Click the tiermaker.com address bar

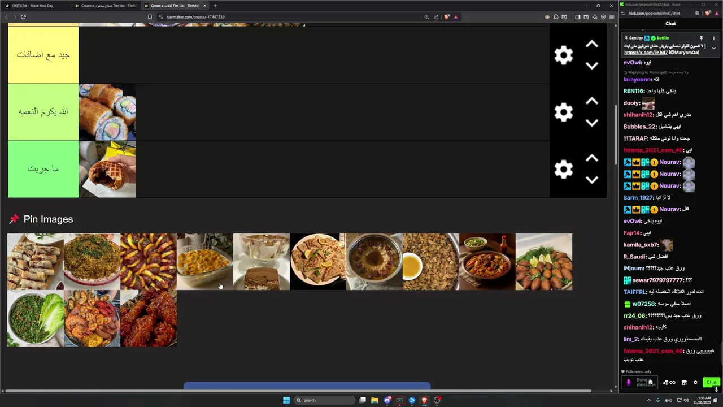tap(294, 17)
